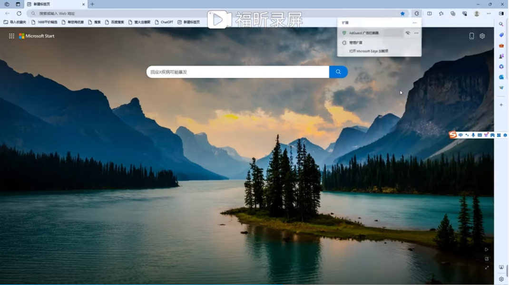Open split screen view icon
This screenshot has height=285, width=509.
click(430, 14)
